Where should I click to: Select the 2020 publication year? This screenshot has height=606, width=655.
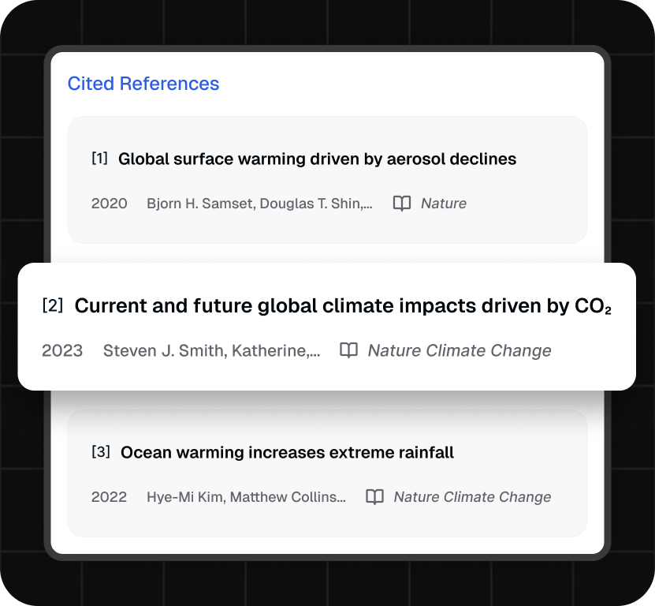point(109,204)
